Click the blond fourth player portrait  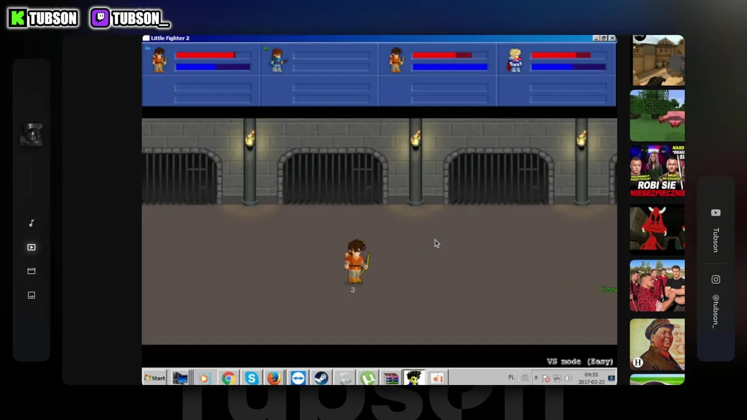pyautogui.click(x=514, y=61)
